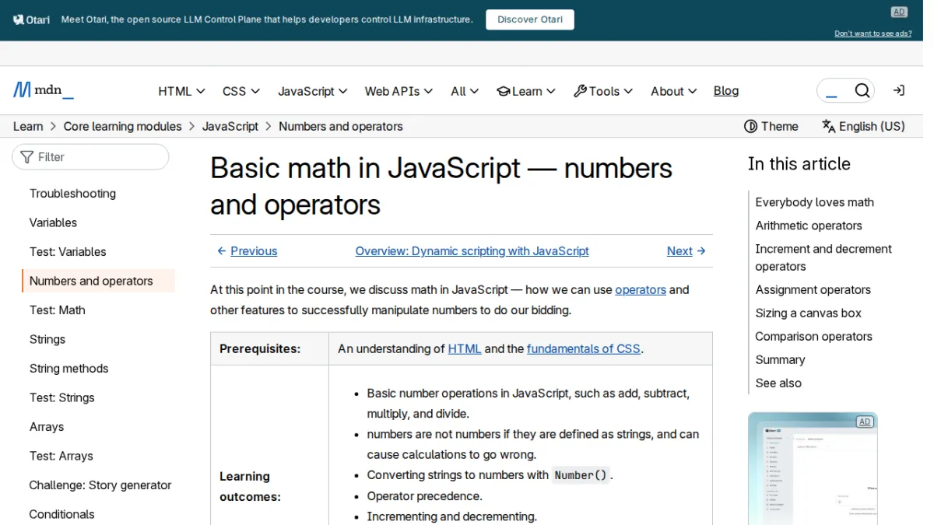934x525 pixels.
Task: Go to the Blog
Action: (726, 91)
